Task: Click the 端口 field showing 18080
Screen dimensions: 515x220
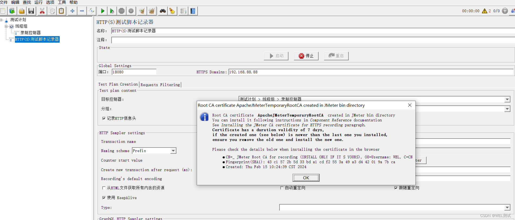Action: click(x=134, y=72)
